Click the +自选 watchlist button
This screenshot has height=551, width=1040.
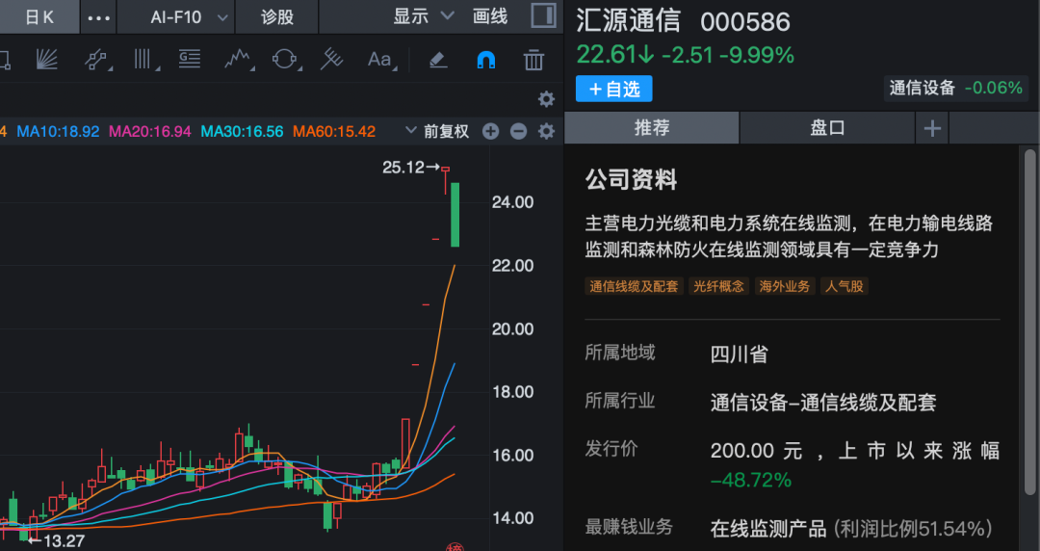614,89
